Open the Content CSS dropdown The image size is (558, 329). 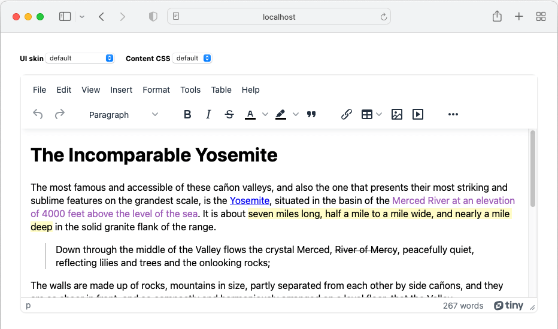tap(192, 58)
